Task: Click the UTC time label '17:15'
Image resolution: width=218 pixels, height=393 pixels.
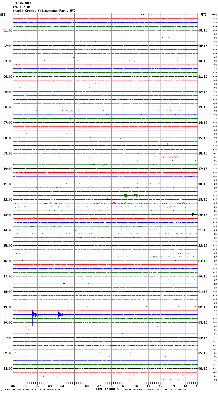Action: [x=203, y=169]
